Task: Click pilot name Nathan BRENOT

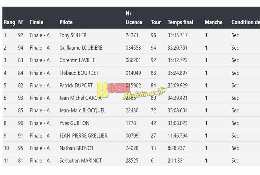Action: pos(76,148)
